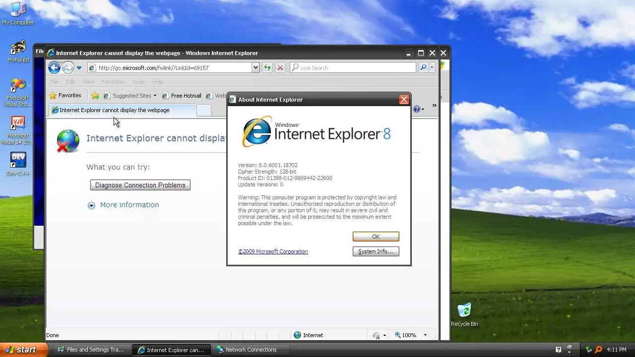Click the 100% zoom level button
The image size is (635, 357).
click(x=406, y=335)
